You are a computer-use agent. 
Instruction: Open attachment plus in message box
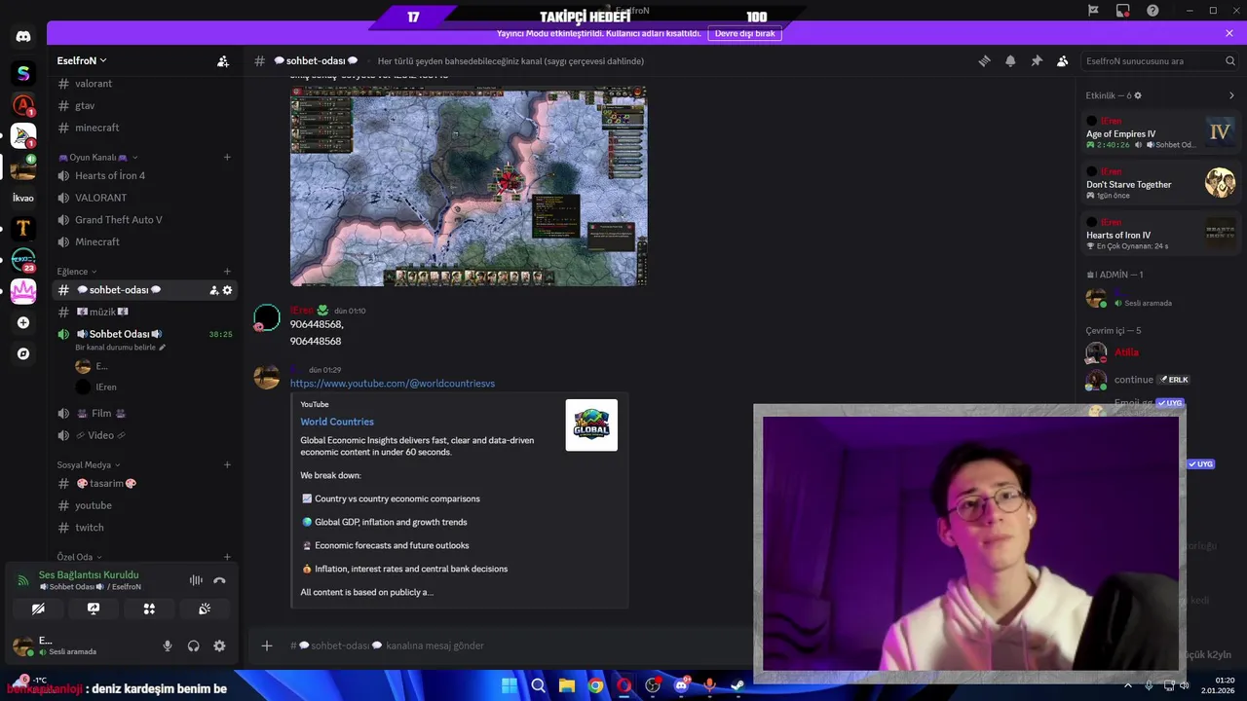[267, 646]
